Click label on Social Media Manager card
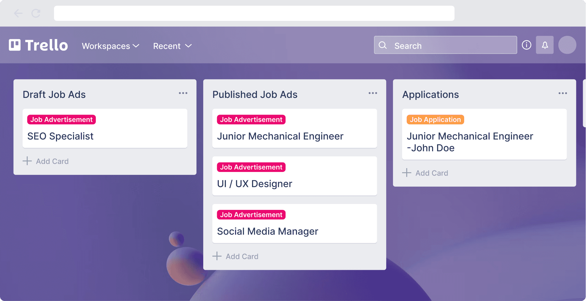The height and width of the screenshot is (301, 586). [251, 215]
